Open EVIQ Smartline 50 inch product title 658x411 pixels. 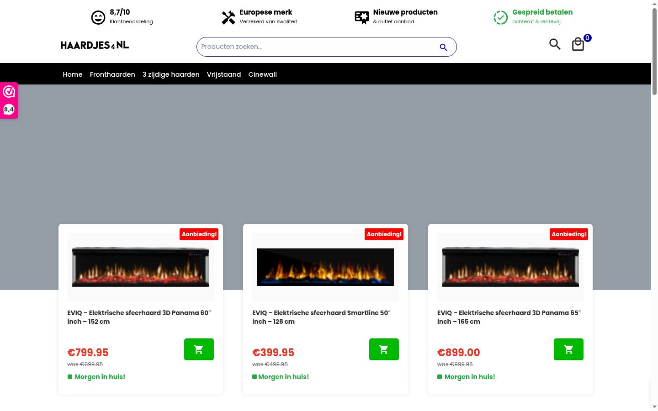(321, 317)
